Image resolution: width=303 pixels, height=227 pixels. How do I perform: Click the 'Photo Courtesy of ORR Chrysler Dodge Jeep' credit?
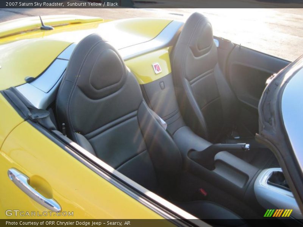click(53, 223)
